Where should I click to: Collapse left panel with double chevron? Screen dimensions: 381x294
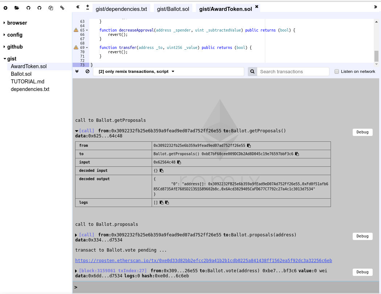click(x=78, y=7)
